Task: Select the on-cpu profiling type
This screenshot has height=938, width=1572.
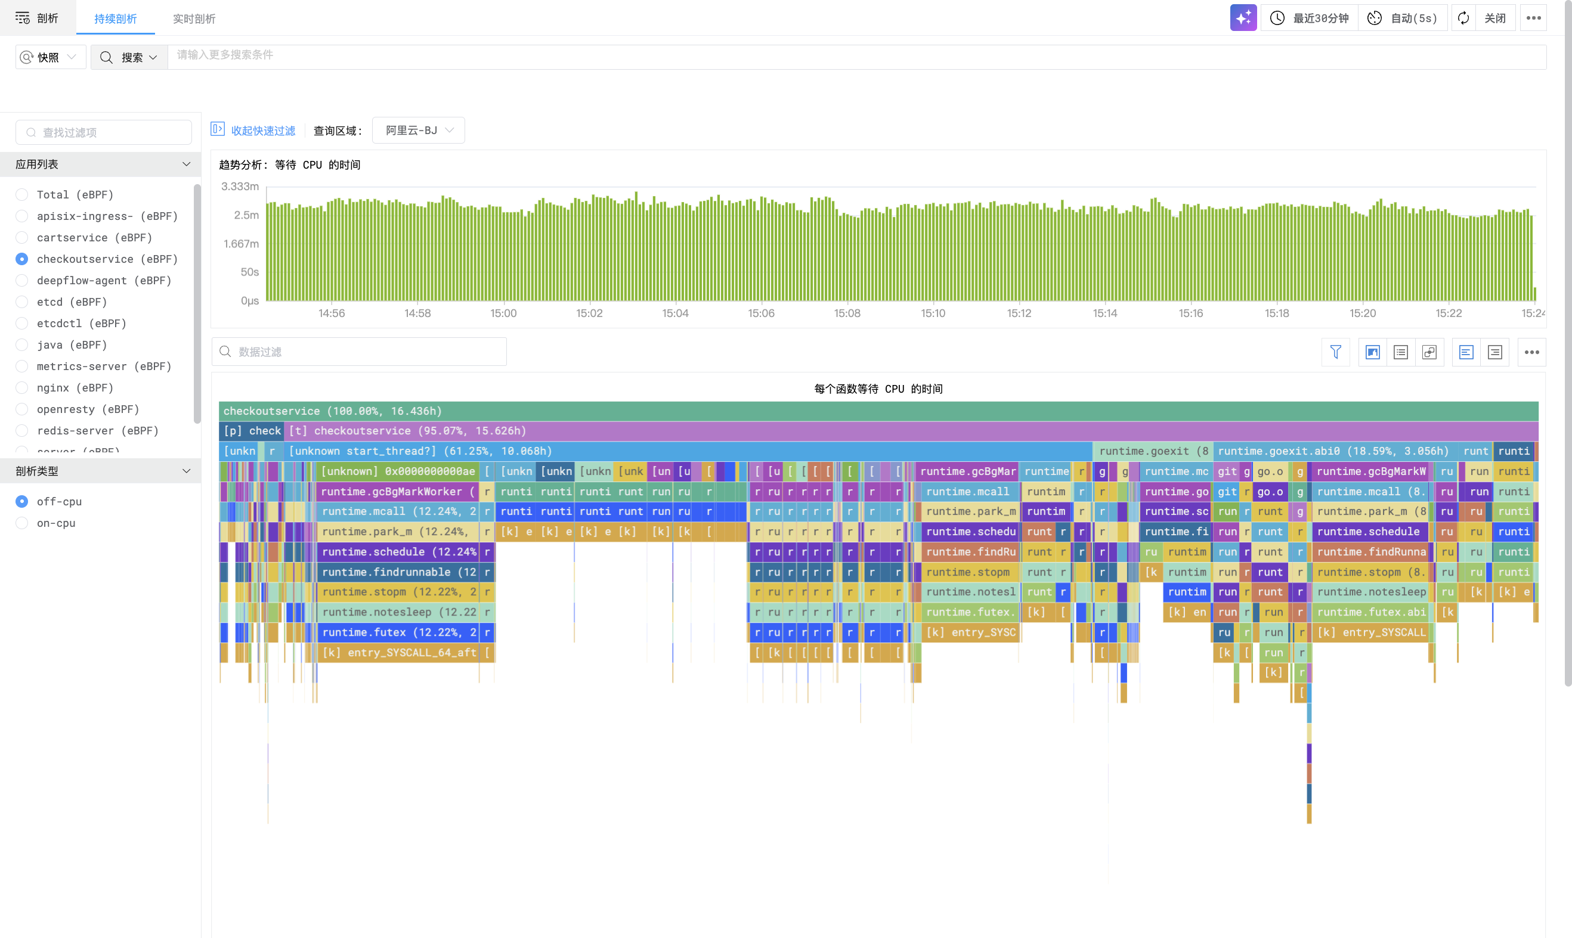Action: point(22,523)
